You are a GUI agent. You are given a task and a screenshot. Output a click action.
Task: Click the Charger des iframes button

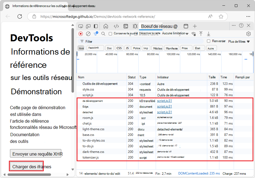(26, 166)
